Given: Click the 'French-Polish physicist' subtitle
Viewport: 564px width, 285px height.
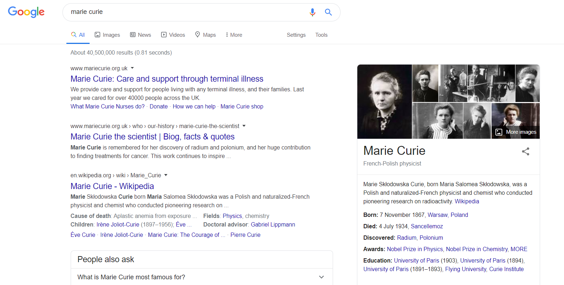Looking at the screenshot, I should click(x=392, y=163).
